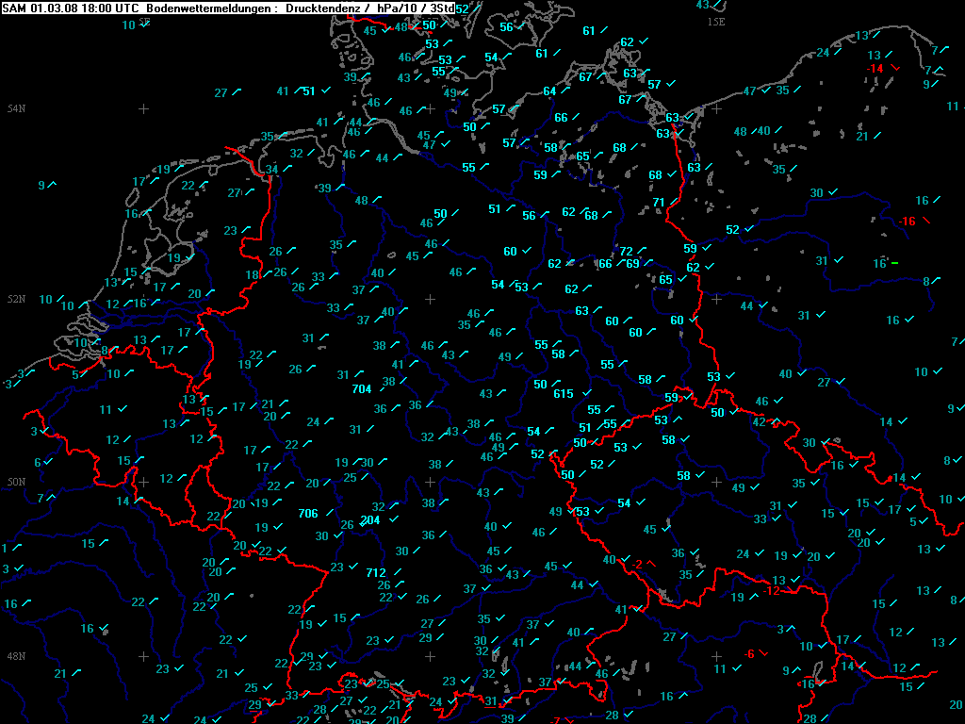Pick the station reading 712
The width and height of the screenshot is (965, 724).
377,572
